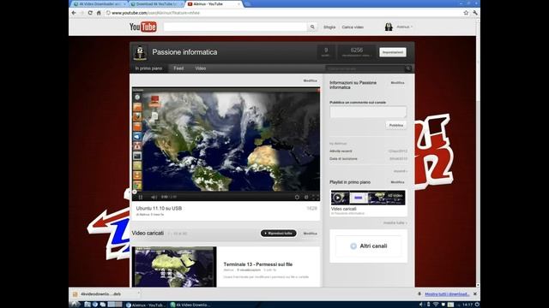Click Modifica next to channel information
Viewport: 549px width, 308px height.
click(397, 83)
